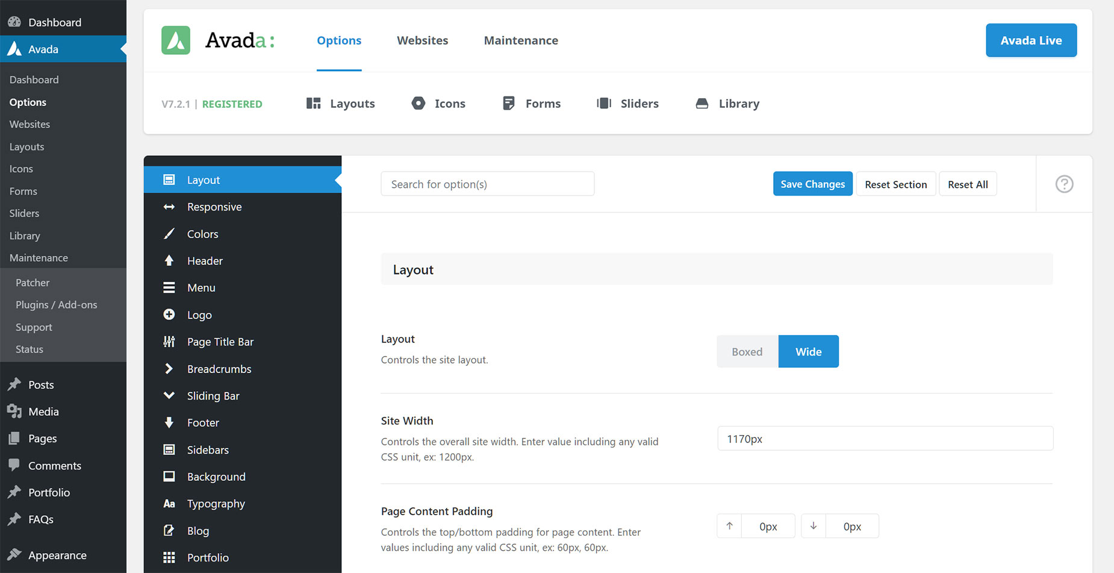
Task: Click the Avada Live button
Action: (1031, 40)
